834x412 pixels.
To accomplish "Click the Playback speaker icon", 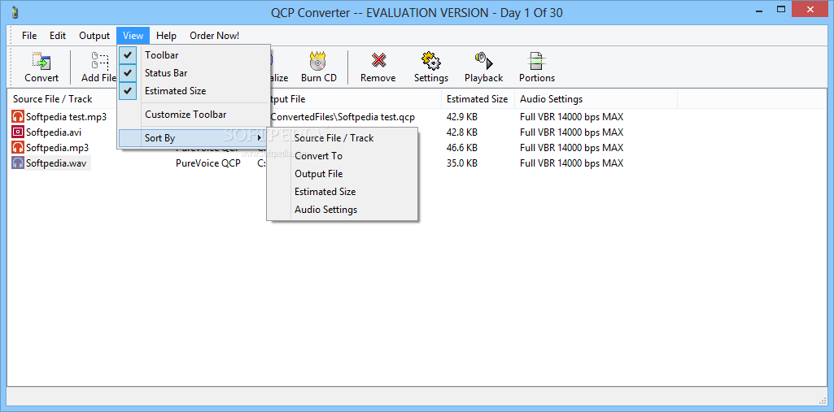I will click(483, 61).
